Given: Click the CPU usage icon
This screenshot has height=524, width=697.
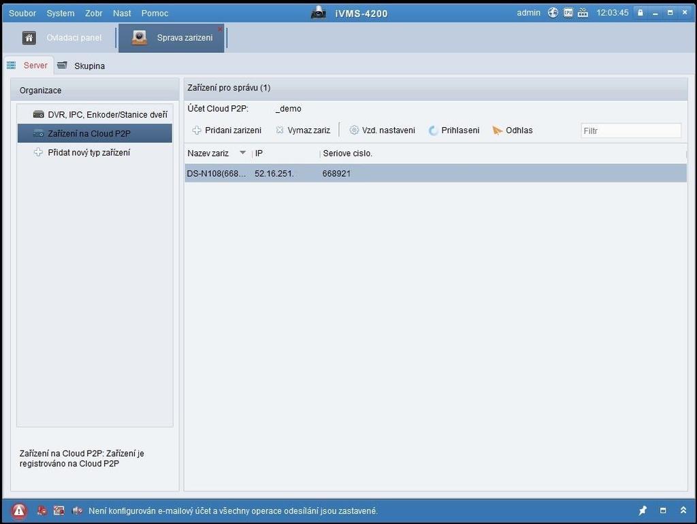Looking at the screenshot, I should click(568, 13).
